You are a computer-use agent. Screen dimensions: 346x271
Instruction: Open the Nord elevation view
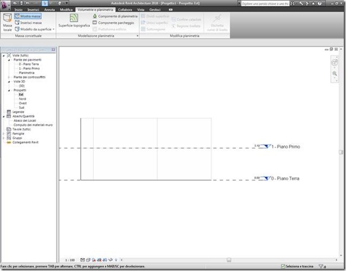pos(22,99)
